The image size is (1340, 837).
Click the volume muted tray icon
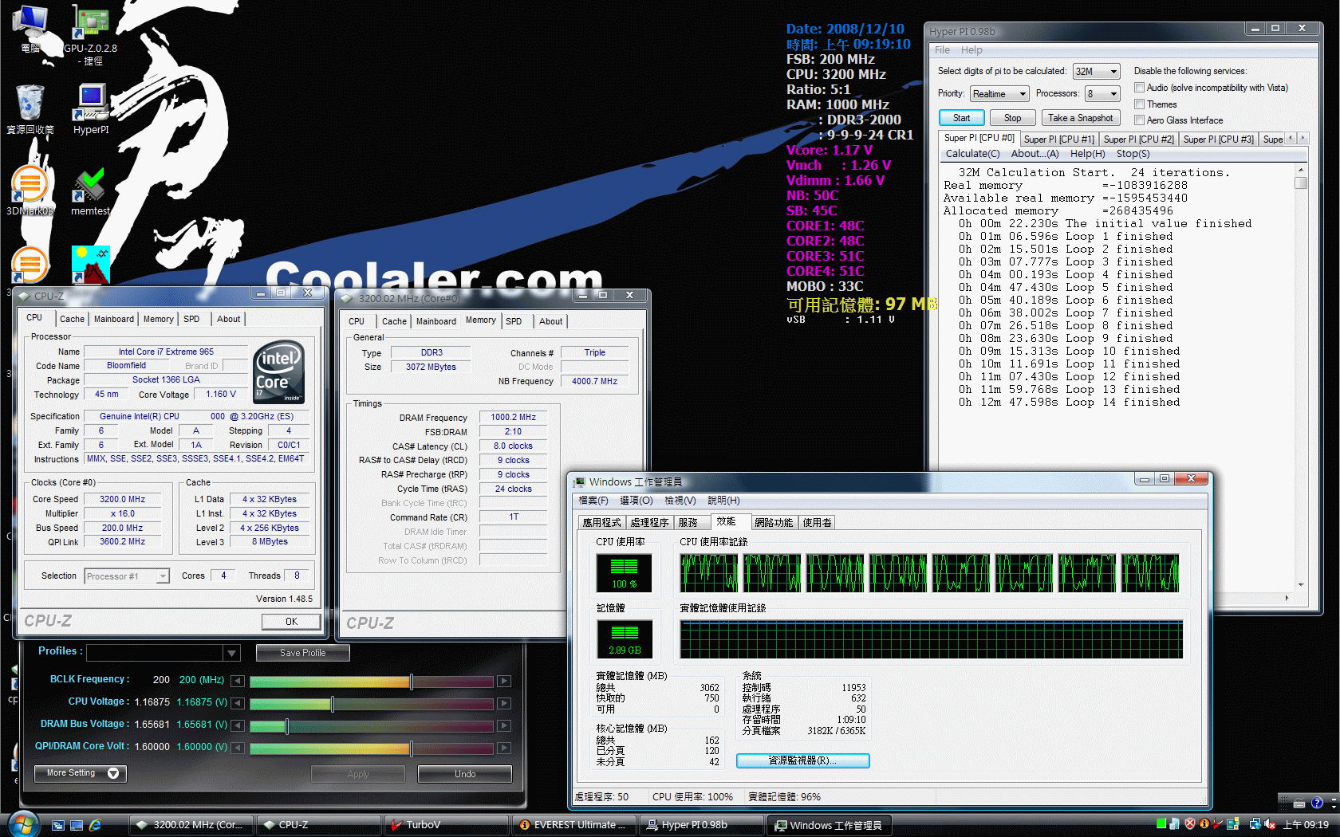coord(1270,824)
